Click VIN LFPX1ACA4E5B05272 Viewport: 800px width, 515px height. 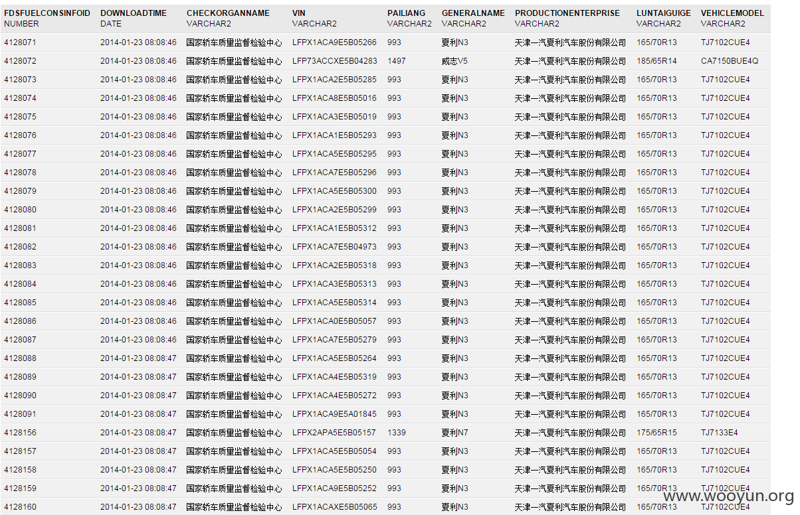coord(334,396)
